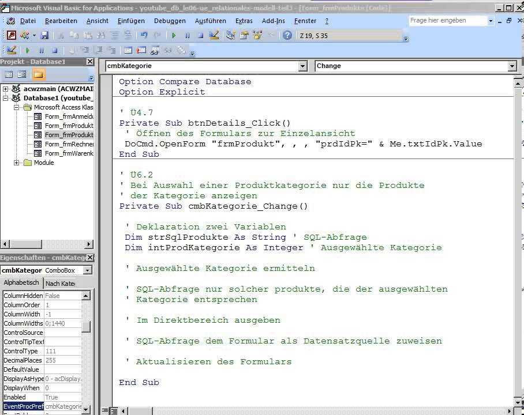
Task: Click the properties list scrollbar thumb
Action: pyautogui.click(x=86, y=327)
